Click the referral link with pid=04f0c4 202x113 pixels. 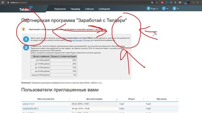coord(77,38)
